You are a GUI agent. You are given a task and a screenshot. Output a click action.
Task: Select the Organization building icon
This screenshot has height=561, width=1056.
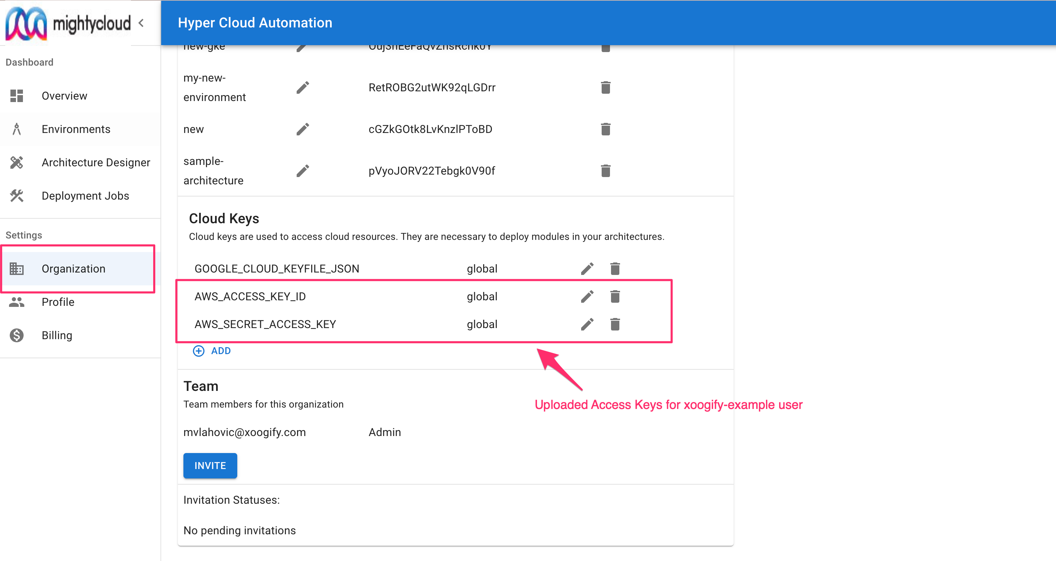17,269
